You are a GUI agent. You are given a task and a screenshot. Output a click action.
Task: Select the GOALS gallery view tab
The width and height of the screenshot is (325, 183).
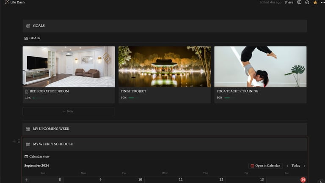click(32, 38)
